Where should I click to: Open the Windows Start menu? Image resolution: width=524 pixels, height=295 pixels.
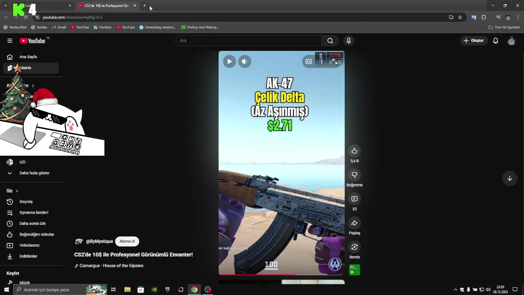pyautogui.click(x=7, y=290)
